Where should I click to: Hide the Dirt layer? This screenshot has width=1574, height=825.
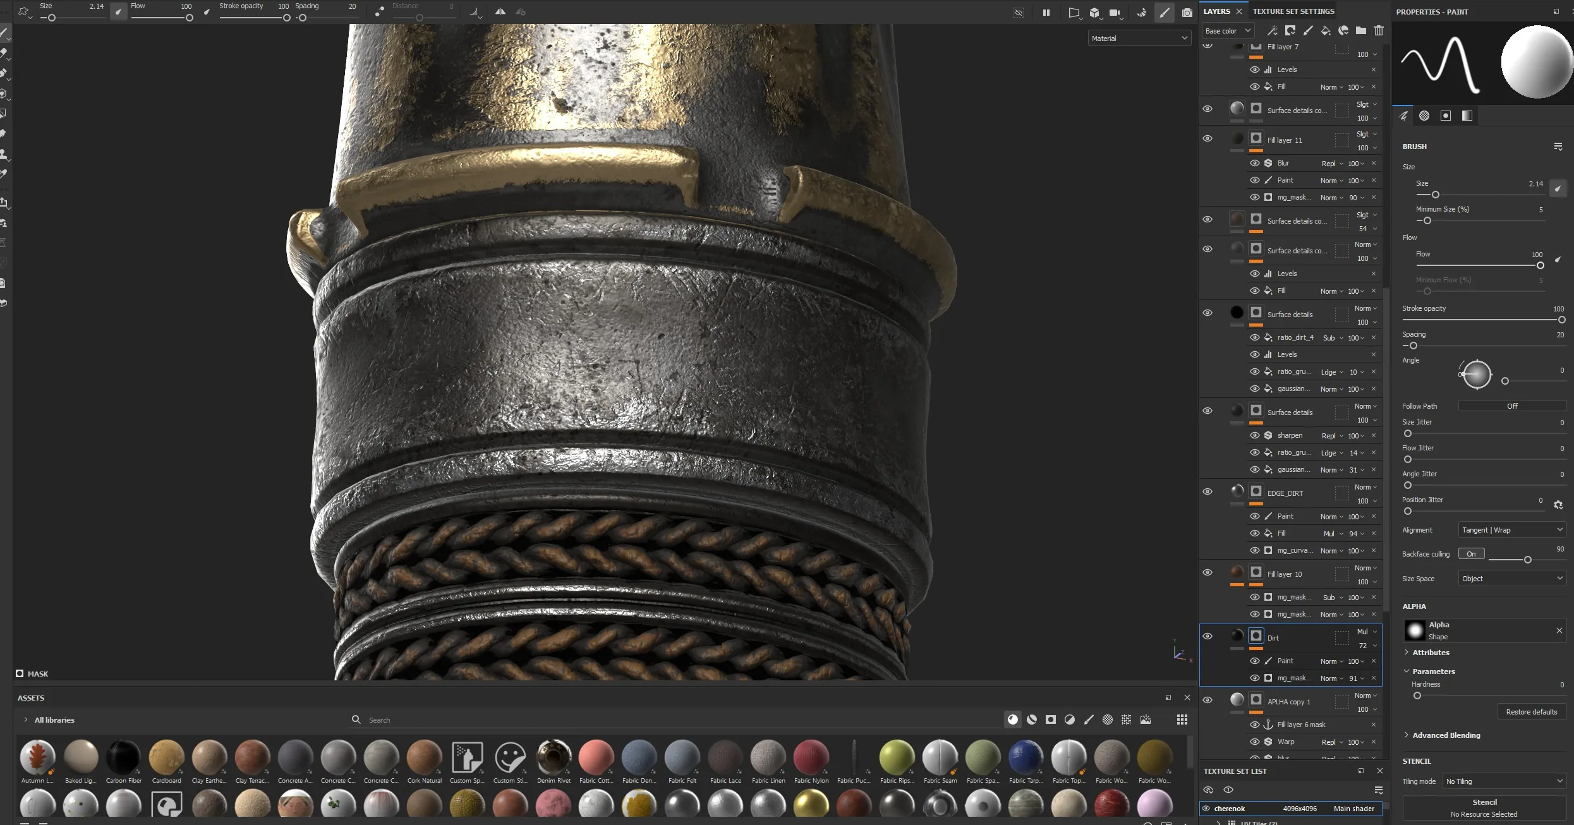(1208, 636)
